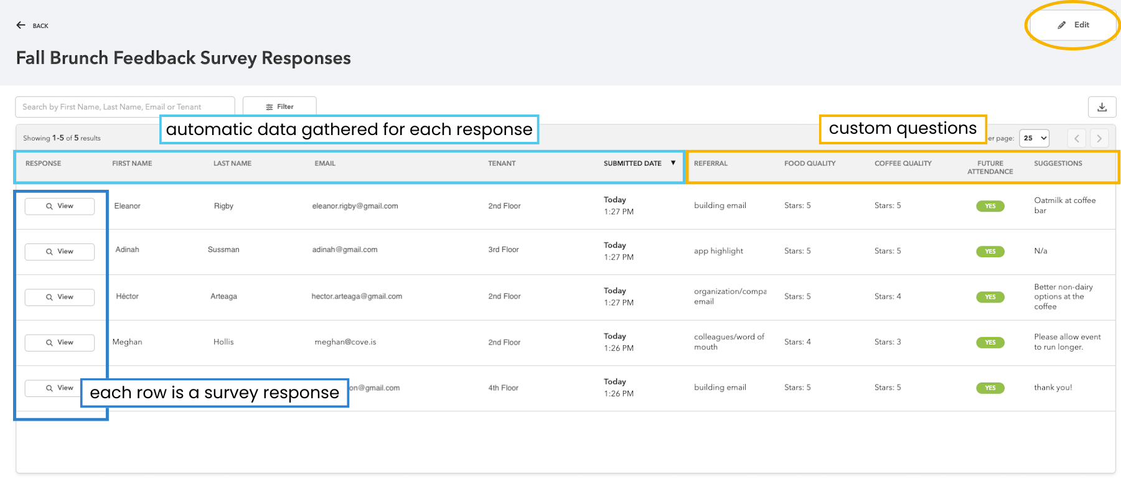Go to the next results page
The width and height of the screenshot is (1121, 481).
tap(1099, 138)
